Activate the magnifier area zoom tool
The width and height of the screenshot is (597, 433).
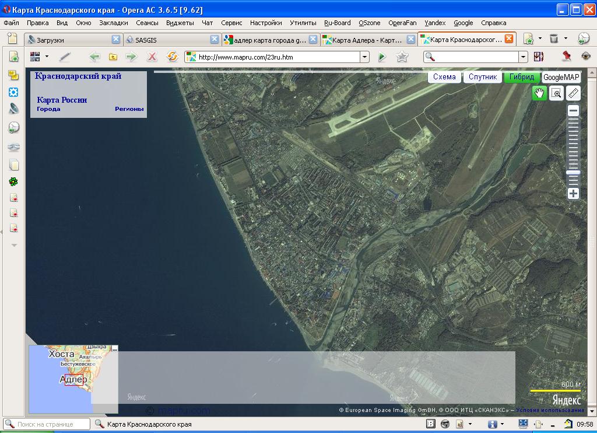point(557,93)
